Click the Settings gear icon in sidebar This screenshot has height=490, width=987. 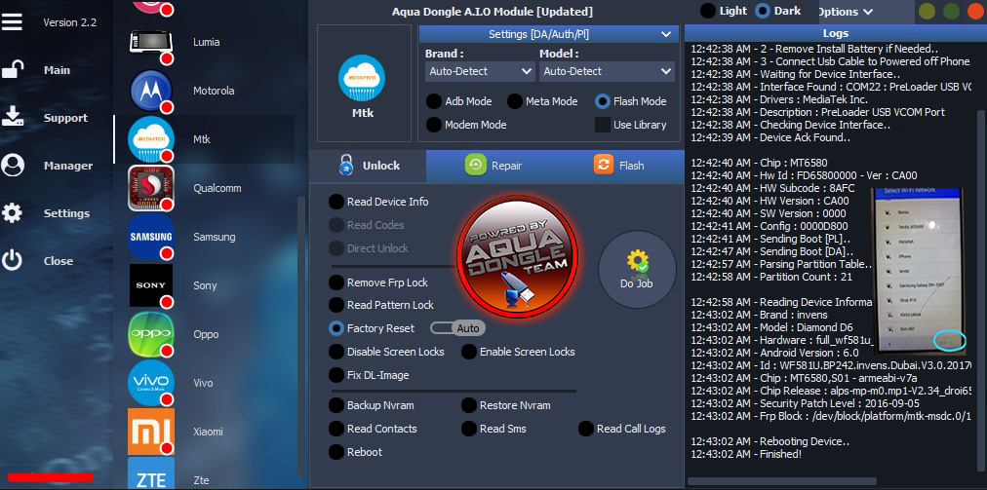point(13,213)
